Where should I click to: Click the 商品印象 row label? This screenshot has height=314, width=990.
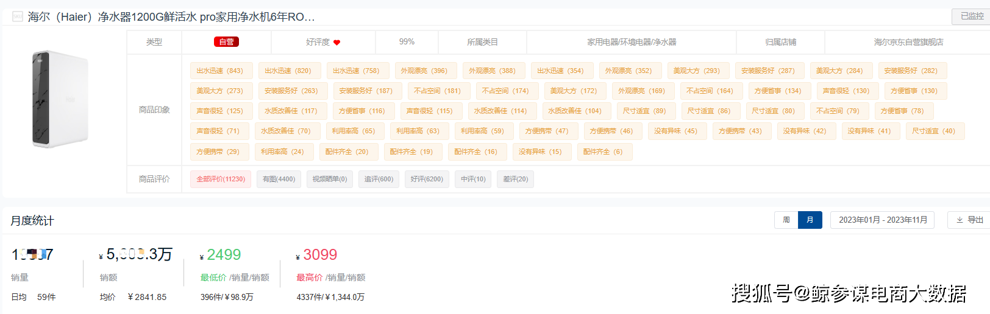154,110
